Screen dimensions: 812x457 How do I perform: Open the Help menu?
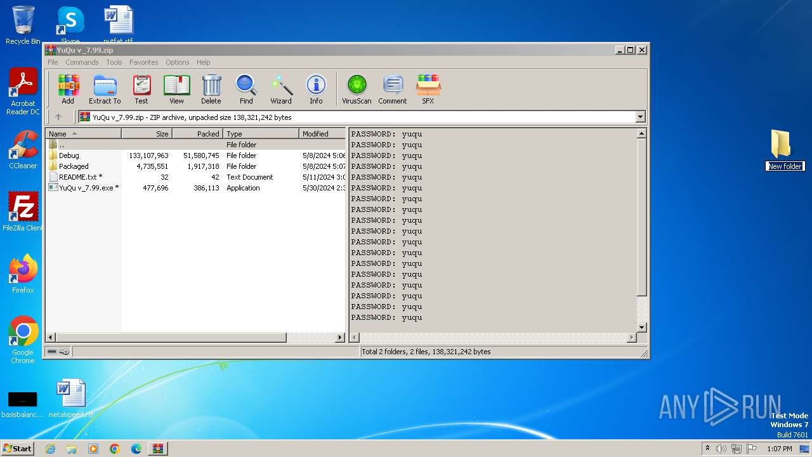(203, 62)
